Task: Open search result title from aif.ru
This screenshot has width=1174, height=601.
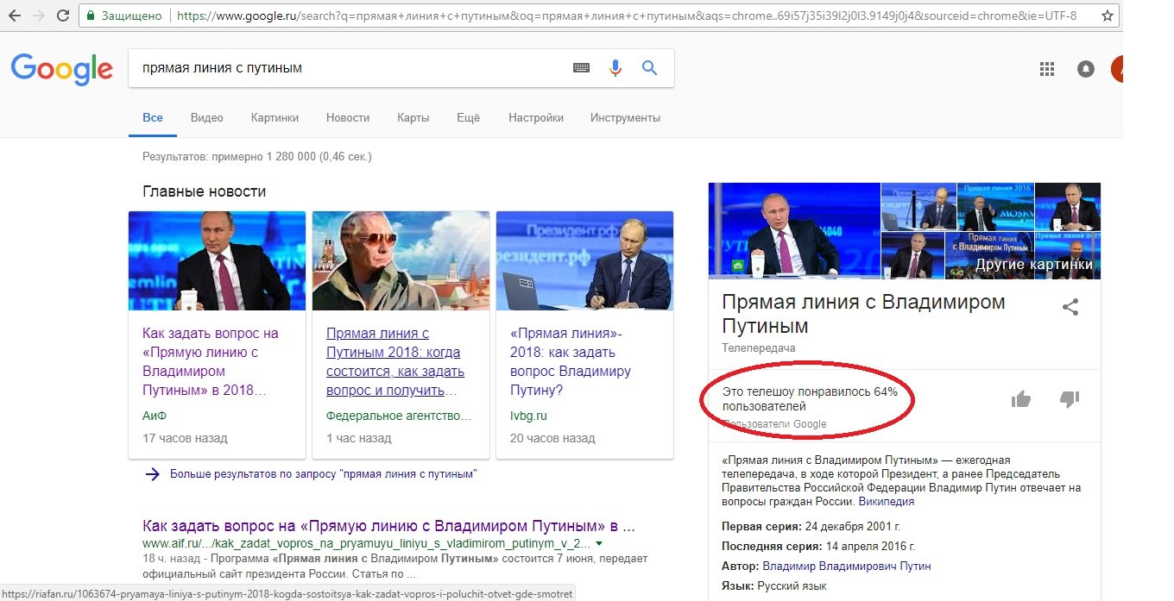Action: click(x=388, y=526)
